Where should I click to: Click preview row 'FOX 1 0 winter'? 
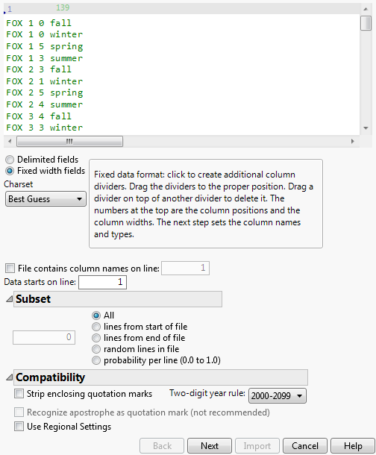click(45, 34)
